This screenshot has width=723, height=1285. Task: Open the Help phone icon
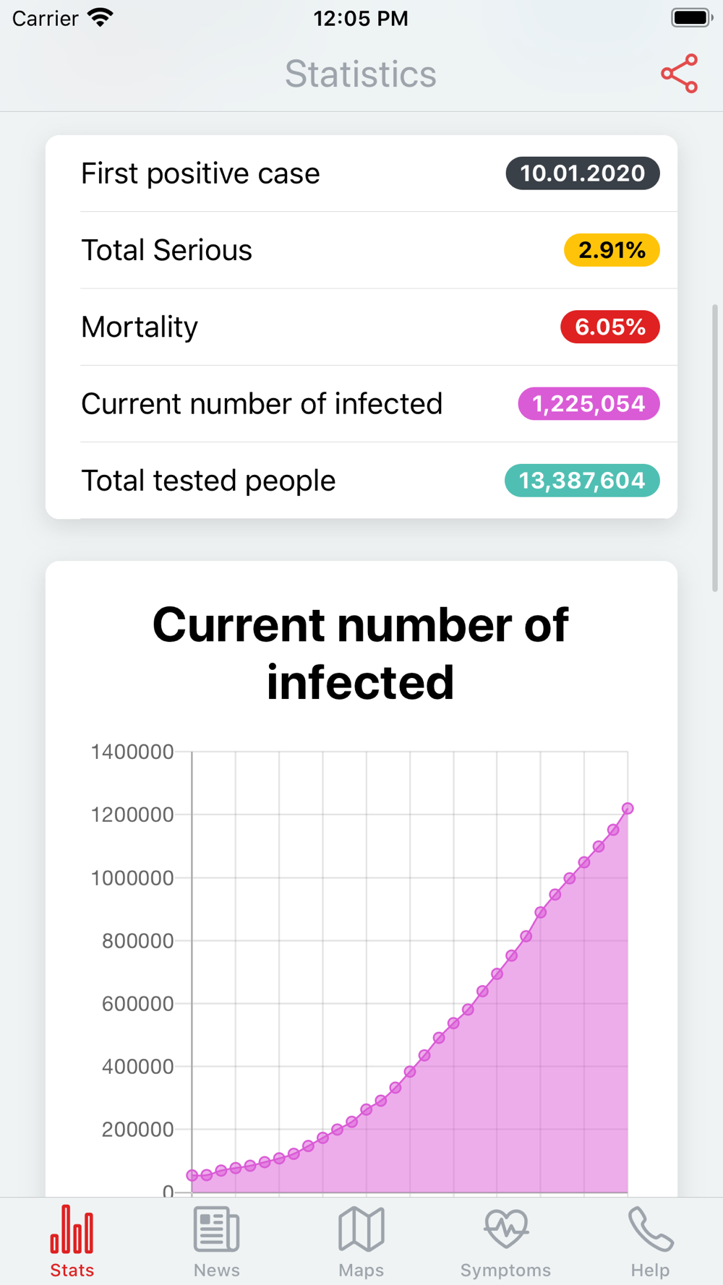click(650, 1229)
